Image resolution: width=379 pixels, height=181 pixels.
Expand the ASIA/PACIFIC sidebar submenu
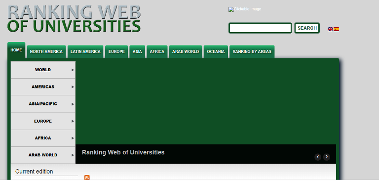[43, 104]
